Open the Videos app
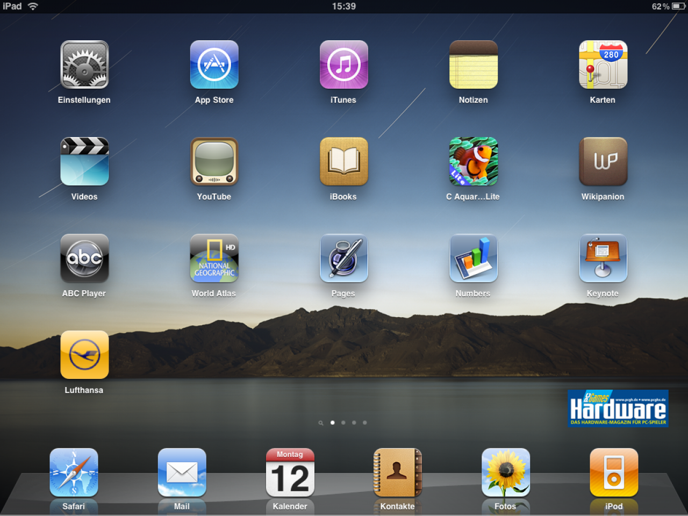This screenshot has width=688, height=516. (84, 161)
